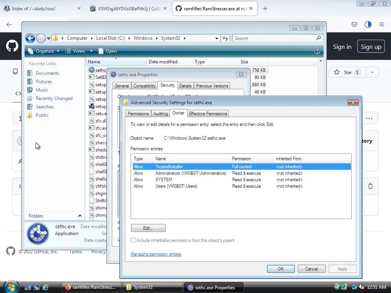
Task: Select the Administrators permission entry
Action: coord(242,173)
